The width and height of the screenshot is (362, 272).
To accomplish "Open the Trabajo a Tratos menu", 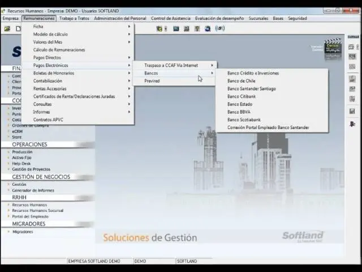I will [74, 18].
